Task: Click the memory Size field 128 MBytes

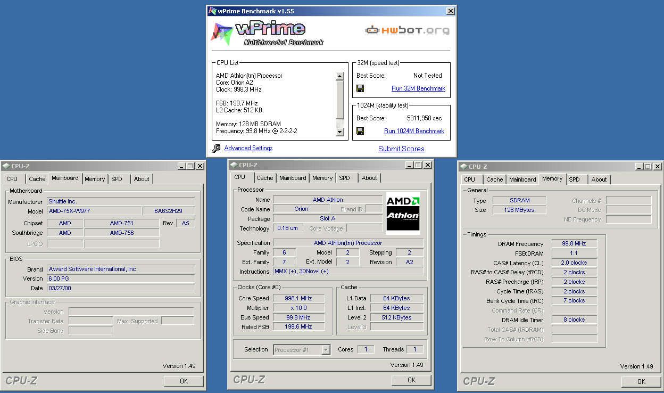Action: point(519,210)
